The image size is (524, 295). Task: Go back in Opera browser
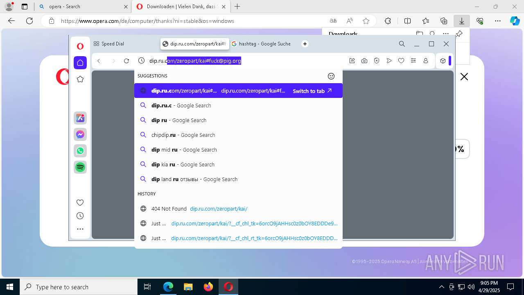(x=99, y=61)
